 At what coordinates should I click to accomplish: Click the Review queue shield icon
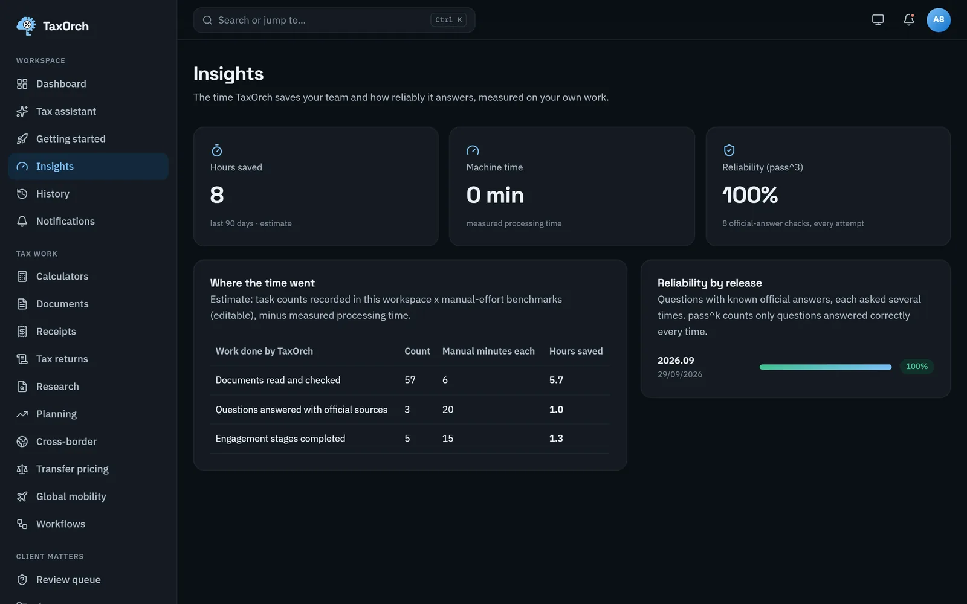coord(22,580)
